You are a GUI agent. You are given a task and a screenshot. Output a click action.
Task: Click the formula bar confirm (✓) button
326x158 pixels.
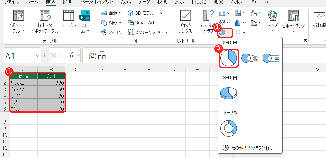pos(62,56)
